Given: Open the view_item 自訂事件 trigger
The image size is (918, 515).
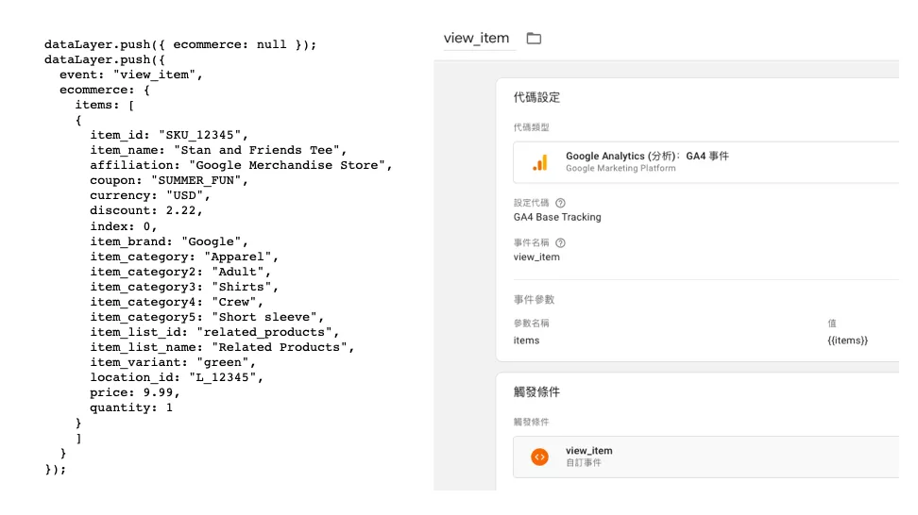Looking at the screenshot, I should pos(706,457).
